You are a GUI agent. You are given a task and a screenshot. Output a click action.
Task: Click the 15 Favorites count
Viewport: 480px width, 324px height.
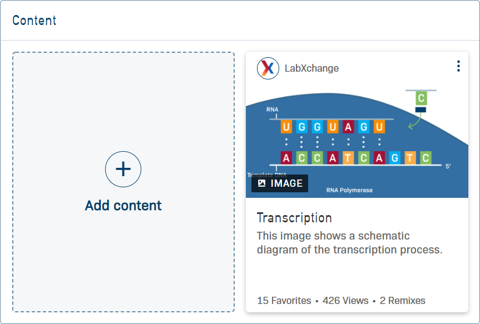284,301
